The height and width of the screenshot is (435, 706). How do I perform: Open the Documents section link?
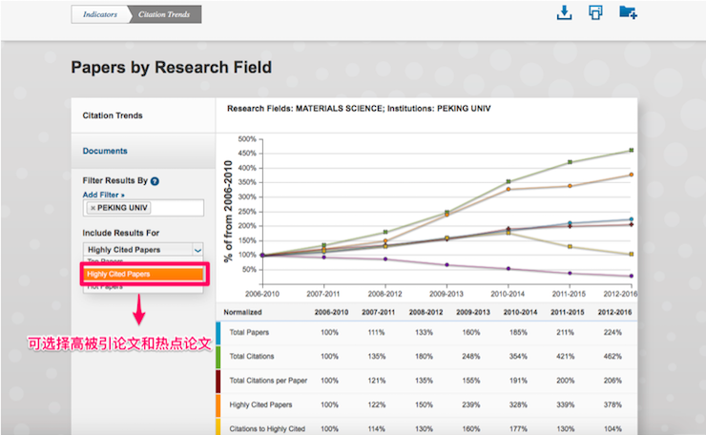pyautogui.click(x=105, y=151)
